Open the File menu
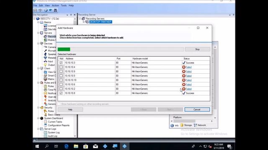The height and width of the screenshot is (150, 268). (35, 5)
